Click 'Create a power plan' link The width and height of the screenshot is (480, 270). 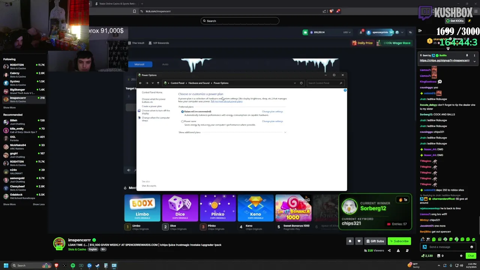(x=152, y=106)
